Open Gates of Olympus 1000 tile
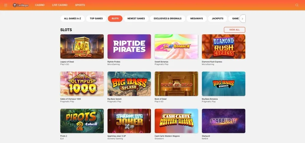 82,84
